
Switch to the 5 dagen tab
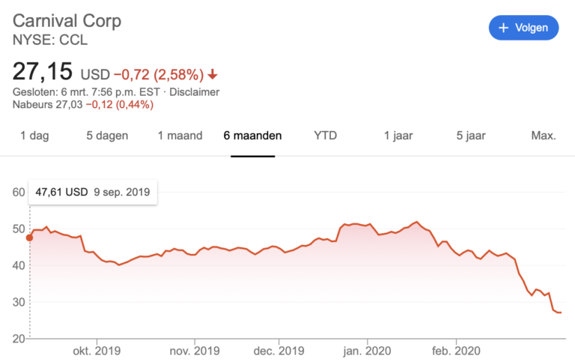[x=107, y=136]
